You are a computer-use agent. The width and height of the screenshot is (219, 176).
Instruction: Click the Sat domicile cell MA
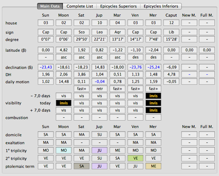[x=82, y=134]
